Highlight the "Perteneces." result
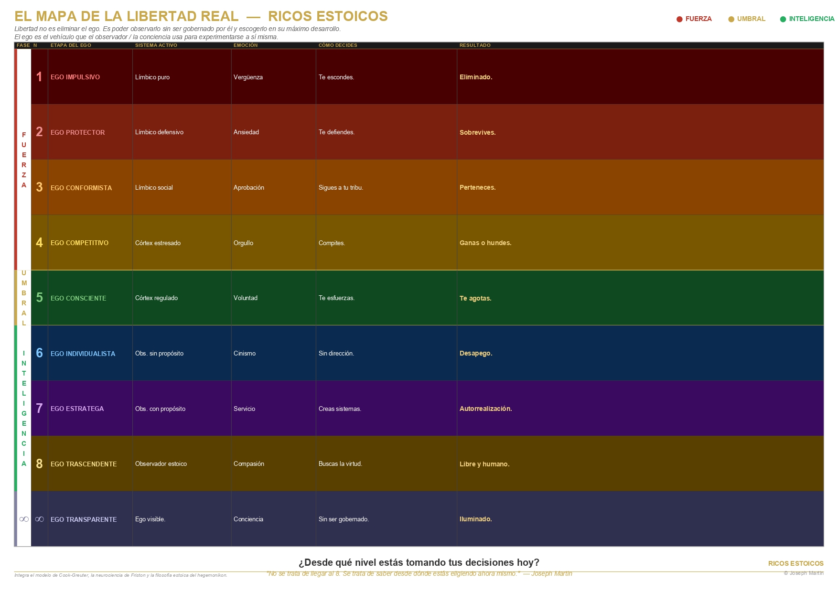The image size is (838, 593). tap(477, 187)
